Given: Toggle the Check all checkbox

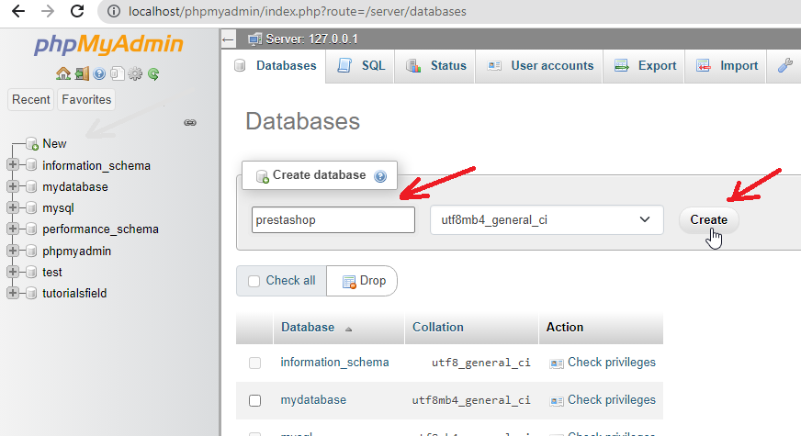Looking at the screenshot, I should (x=254, y=281).
